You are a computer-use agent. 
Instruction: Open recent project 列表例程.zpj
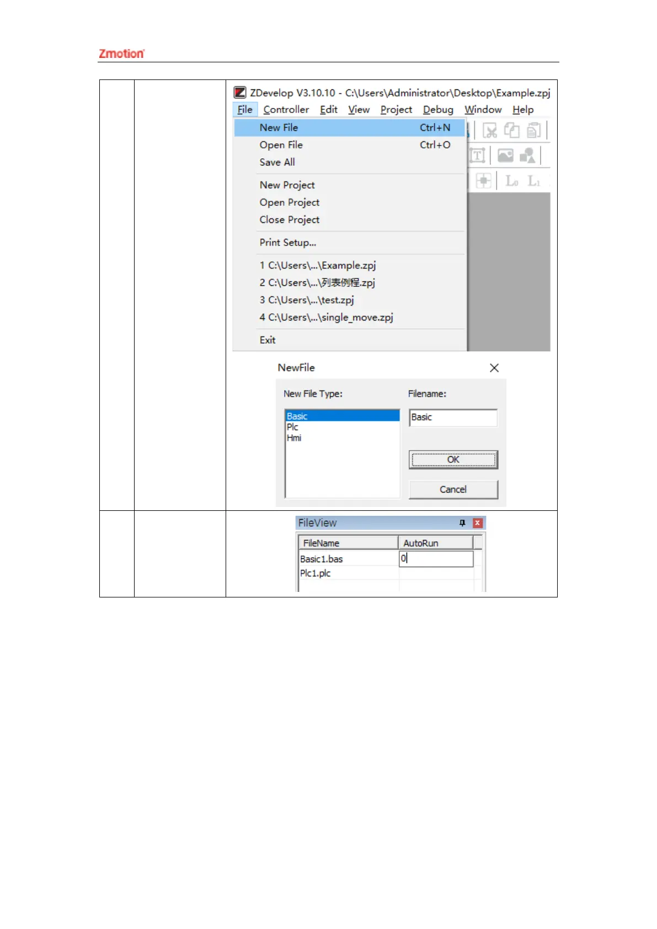(350, 282)
